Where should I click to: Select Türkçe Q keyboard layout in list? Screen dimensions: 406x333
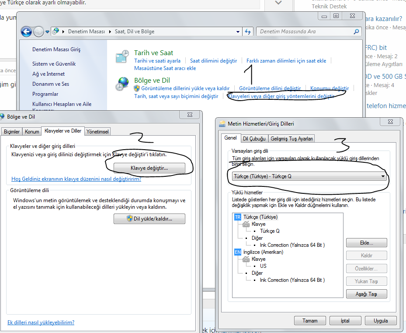(x=270, y=231)
